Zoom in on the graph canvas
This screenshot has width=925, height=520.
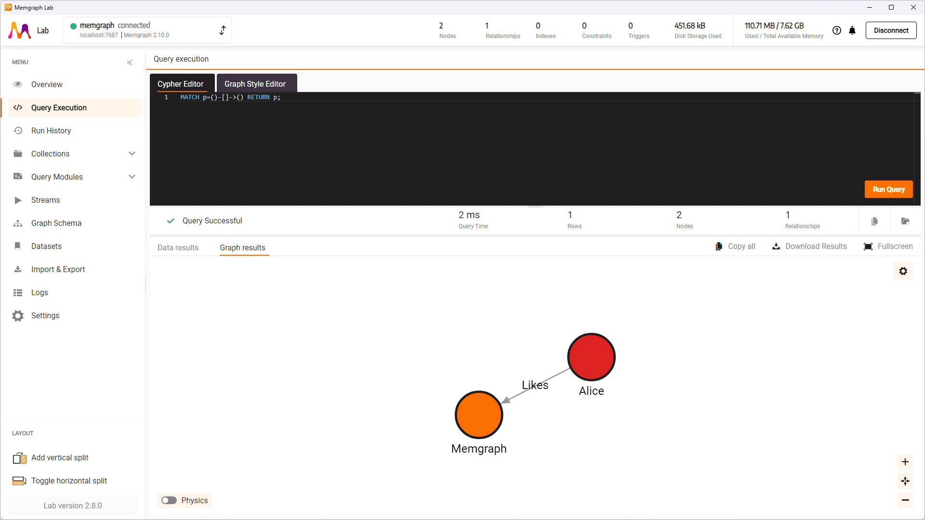point(905,461)
